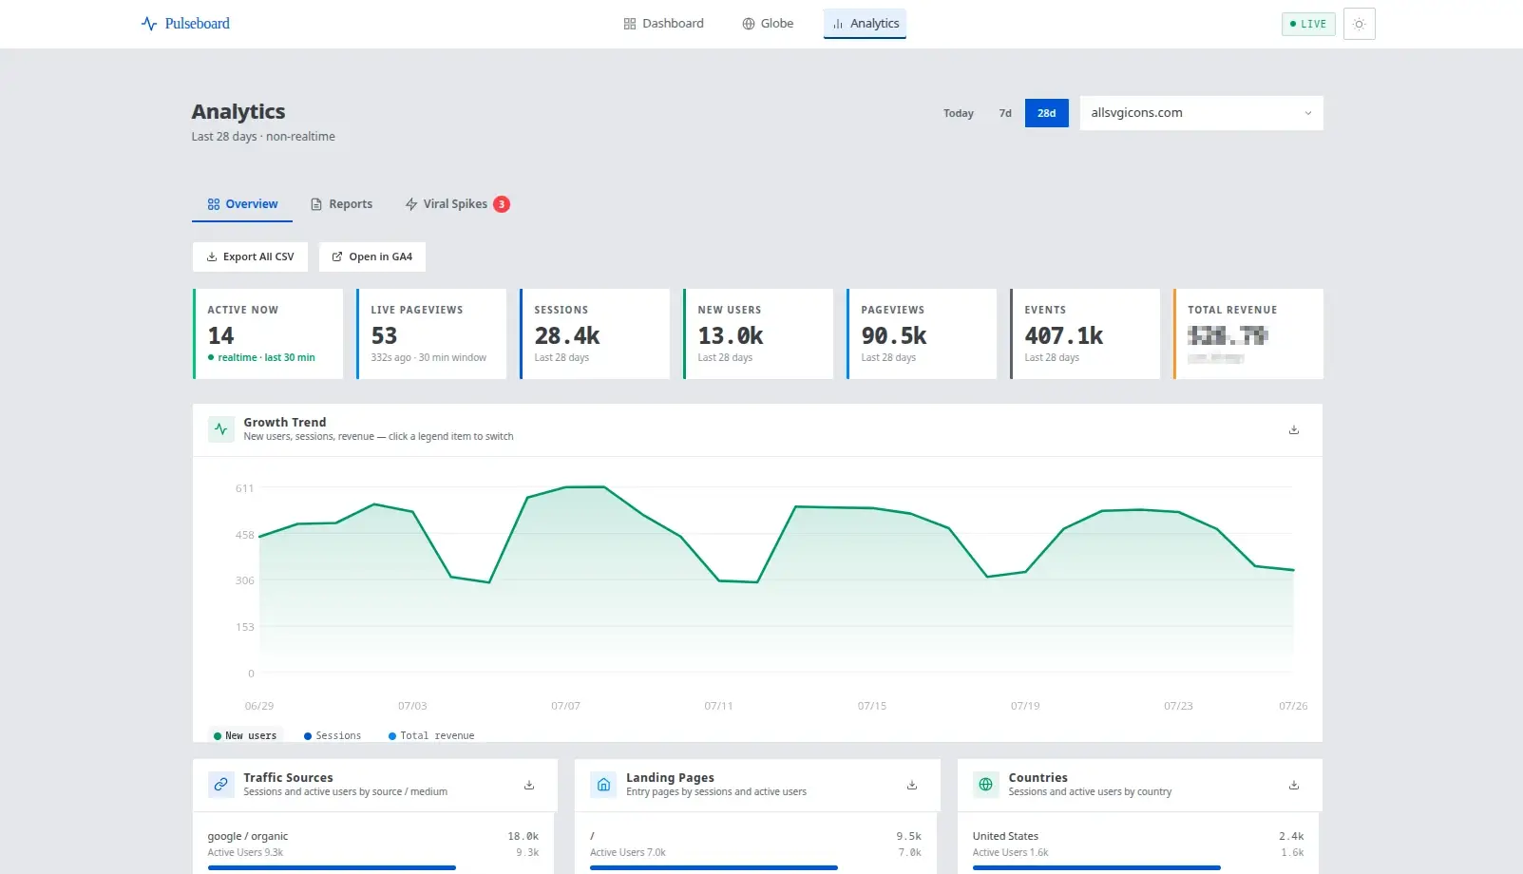Click the 07/15 date axis label
Image resolution: width=1523 pixels, height=874 pixels.
[871, 706]
